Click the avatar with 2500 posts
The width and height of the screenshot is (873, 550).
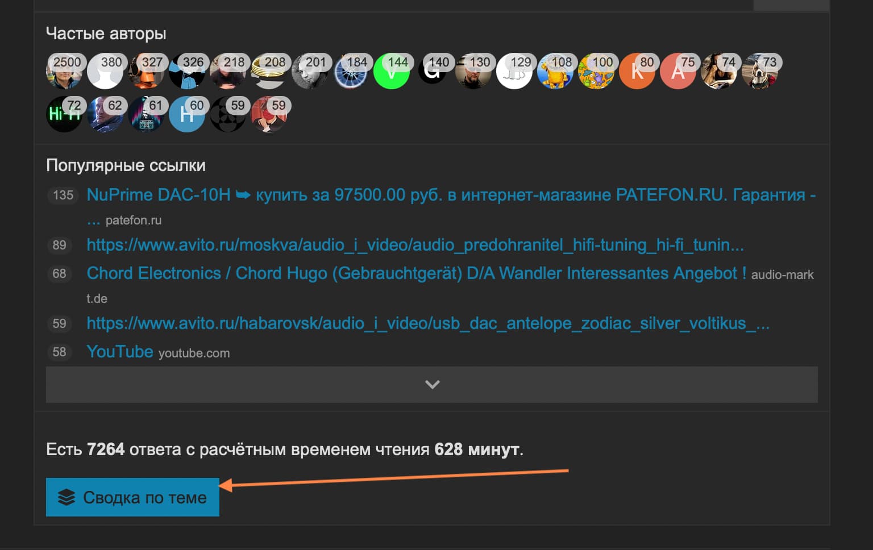pyautogui.click(x=63, y=72)
